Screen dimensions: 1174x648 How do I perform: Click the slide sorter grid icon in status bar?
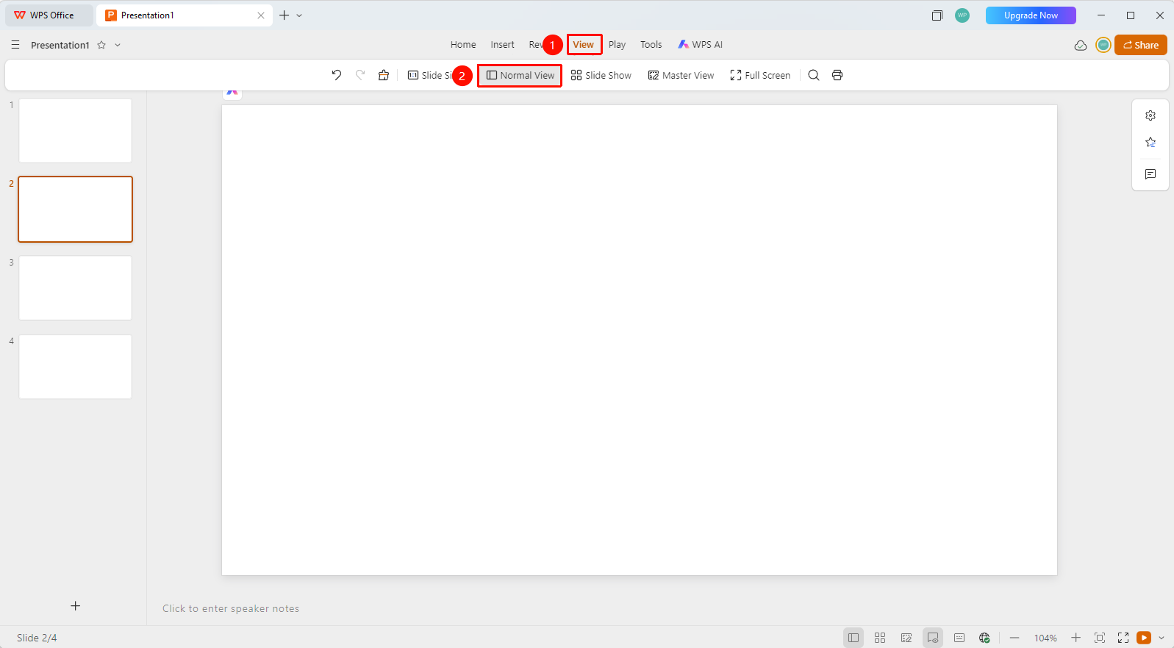point(880,638)
